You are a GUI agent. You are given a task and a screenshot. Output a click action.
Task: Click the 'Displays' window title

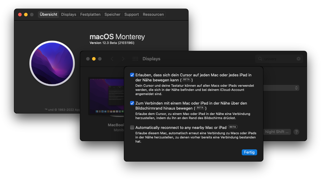tap(151, 59)
